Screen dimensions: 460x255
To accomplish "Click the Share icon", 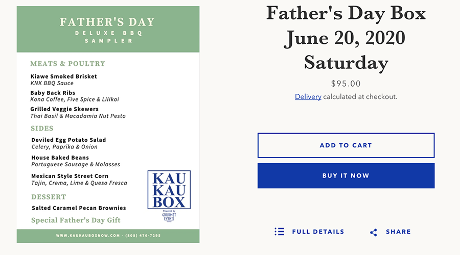I will click(374, 233).
